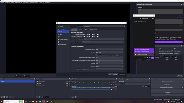Open Profile dropdown showing high

point(110,64)
